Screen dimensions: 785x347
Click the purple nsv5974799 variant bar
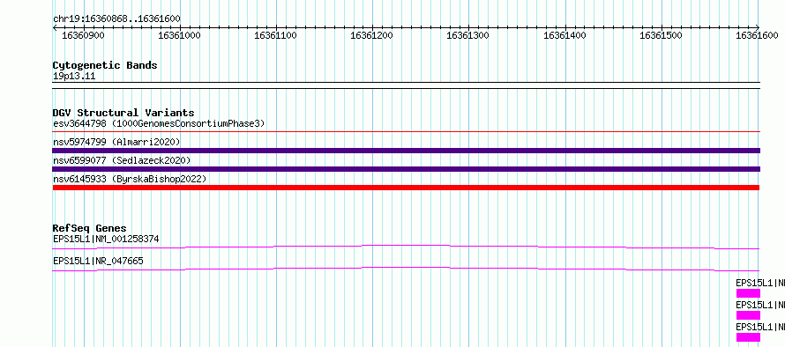tap(406, 151)
